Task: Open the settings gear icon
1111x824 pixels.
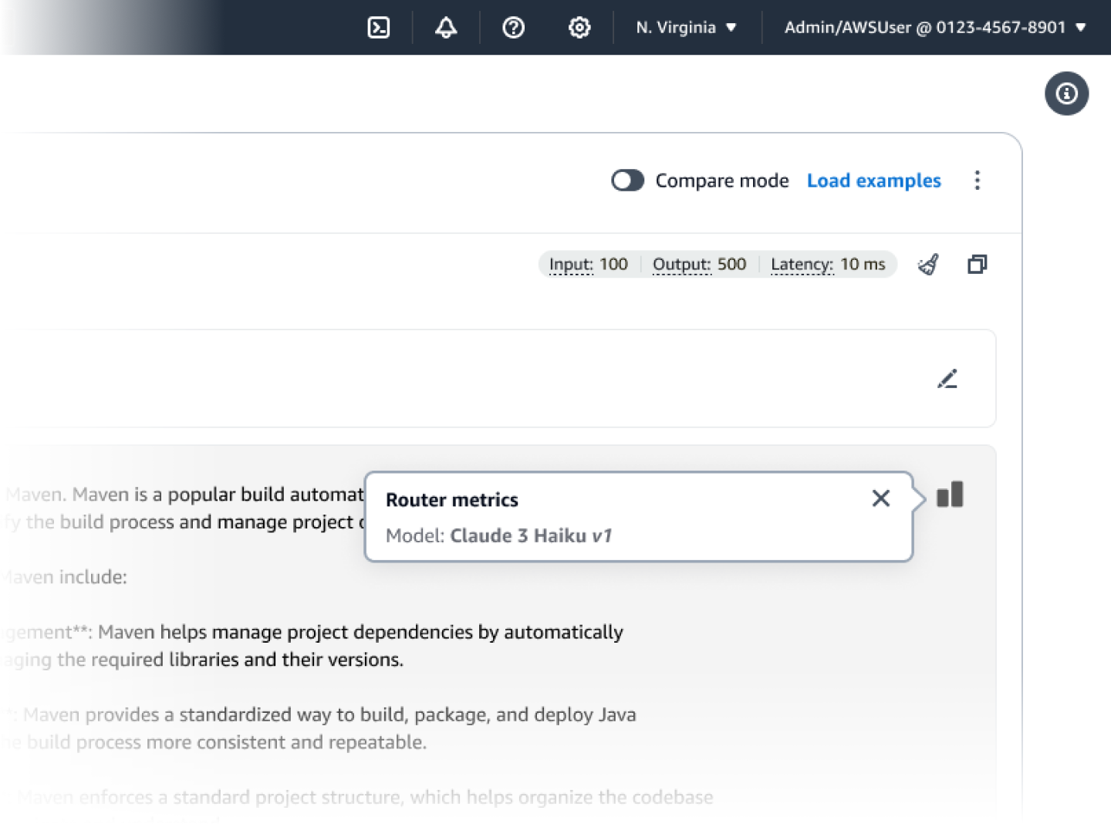Action: [579, 28]
